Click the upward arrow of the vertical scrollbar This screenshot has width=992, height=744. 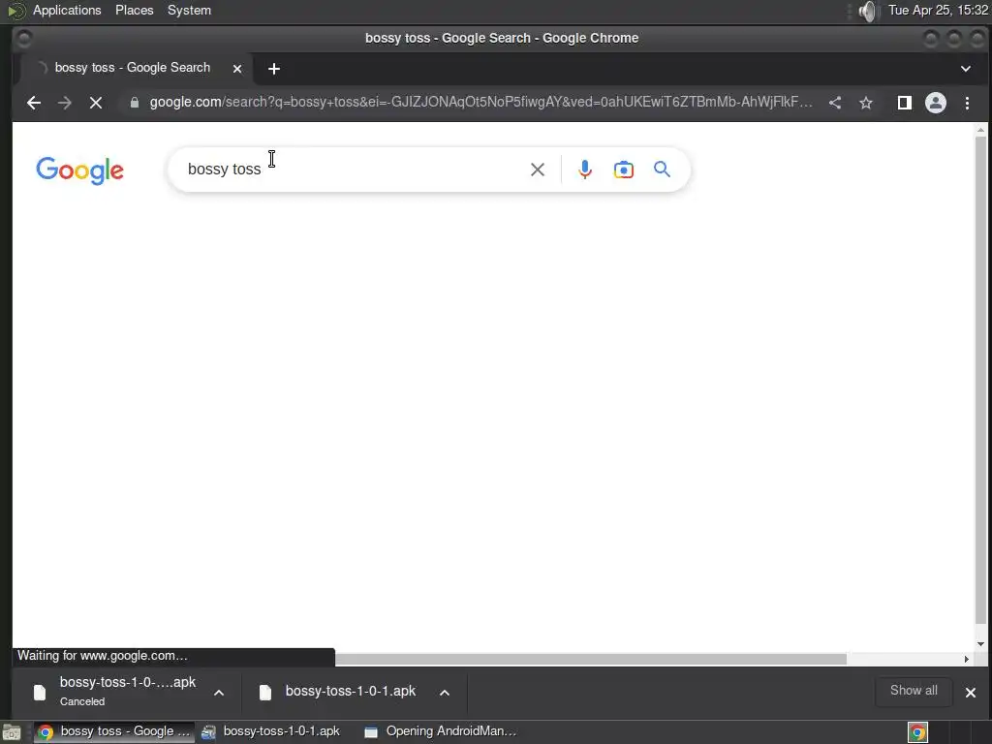tap(980, 130)
